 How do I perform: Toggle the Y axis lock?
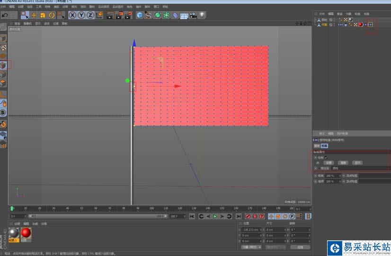point(81,15)
